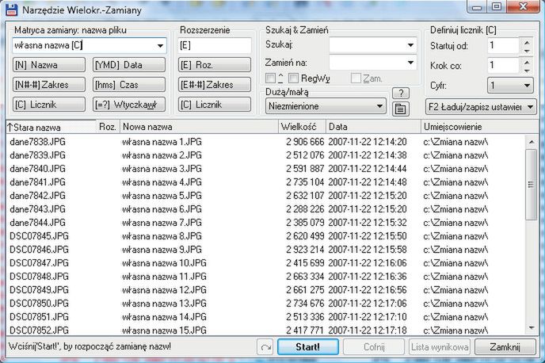Click the Start! button
The image size is (545, 363).
tap(308, 347)
